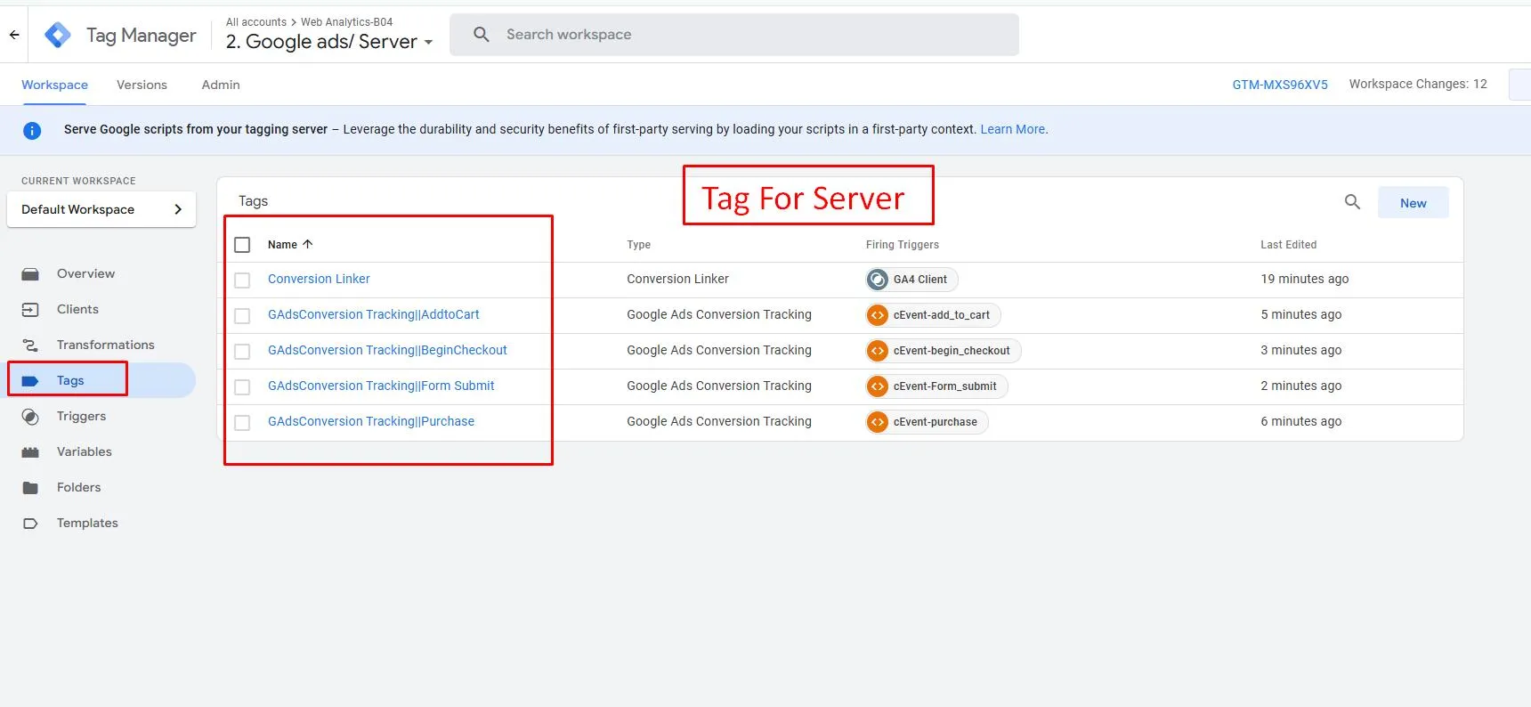This screenshot has height=707, width=1531.
Task: Click the New tag button
Action: click(1413, 202)
